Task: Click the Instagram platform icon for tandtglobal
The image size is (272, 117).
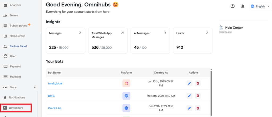Action: [126, 83]
